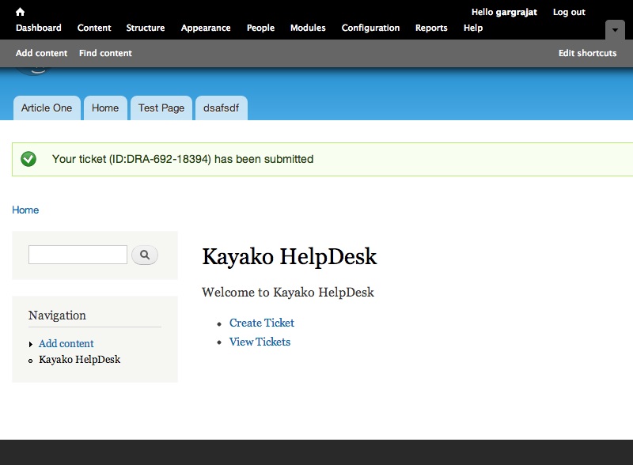The height and width of the screenshot is (465, 633).
Task: Select the Article One tab
Action: [47, 108]
